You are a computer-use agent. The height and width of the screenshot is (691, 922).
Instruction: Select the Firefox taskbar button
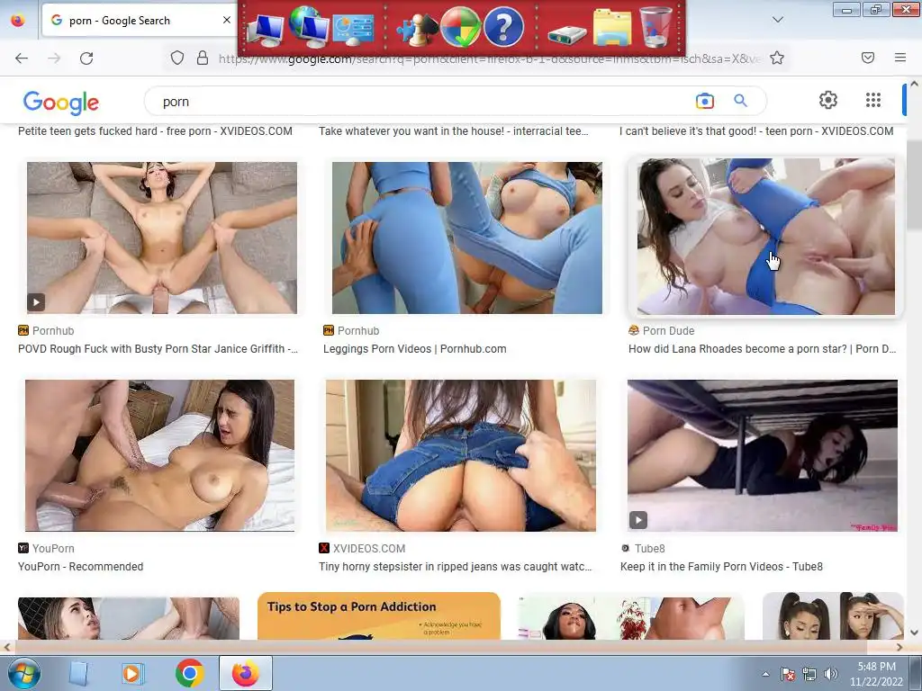(246, 673)
